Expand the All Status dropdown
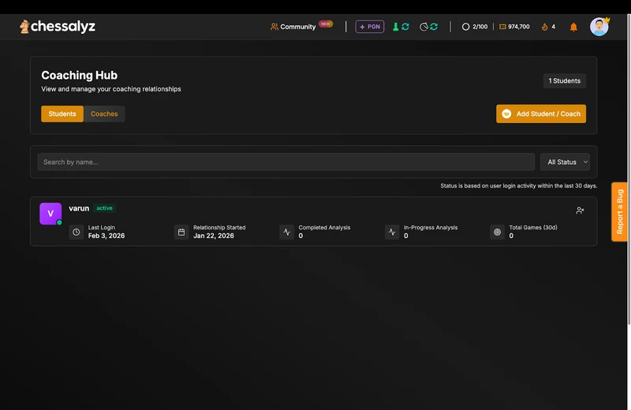 pos(565,162)
